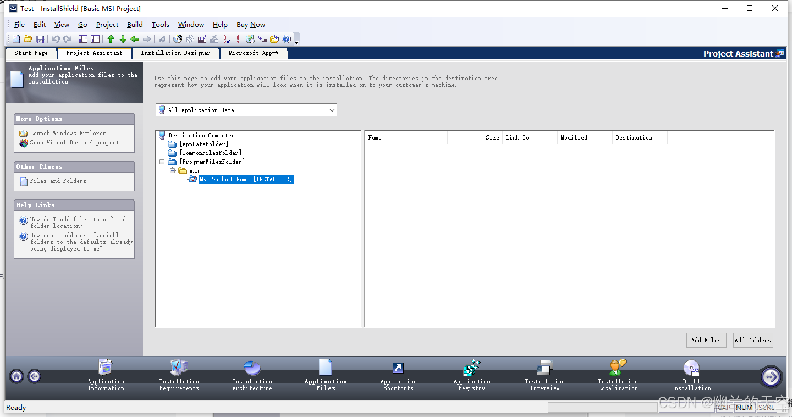Click the bug debug toolbar icon
The image size is (792, 417).
[162, 39]
